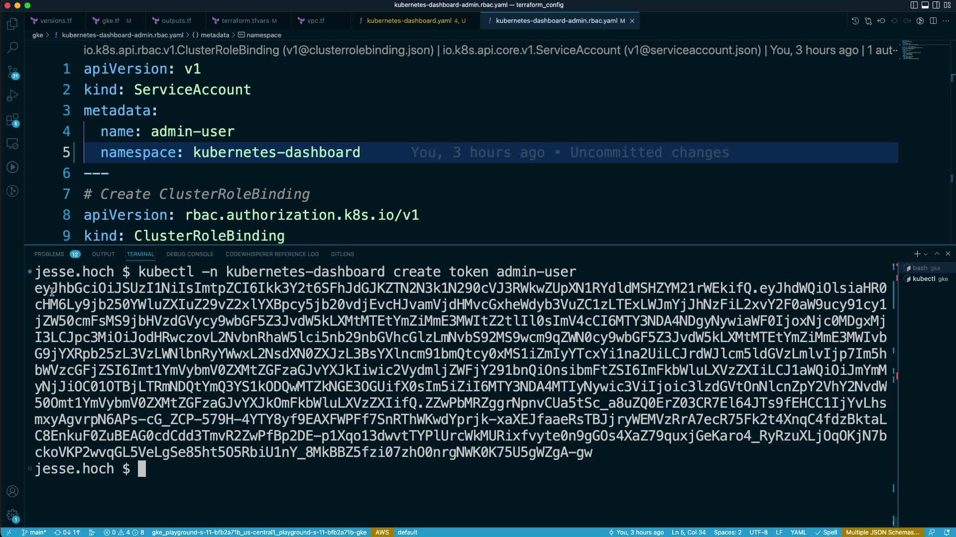Click the AWS status bar item
Viewport: 956px width, 537px height.
coord(382,532)
